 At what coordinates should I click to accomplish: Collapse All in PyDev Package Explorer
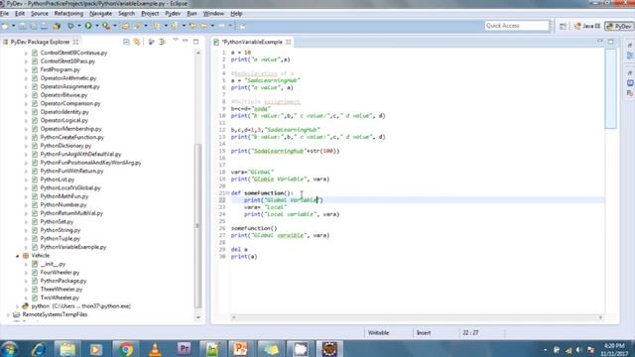coord(126,42)
